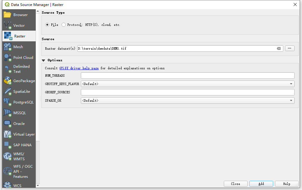Switch to the Mesh tab label
This screenshot has width=302, height=190.
[x=18, y=47]
